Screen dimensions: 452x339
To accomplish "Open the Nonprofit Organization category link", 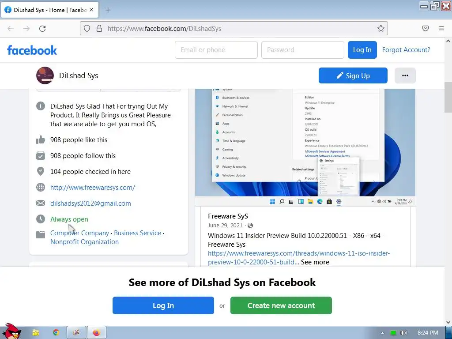I will click(84, 241).
